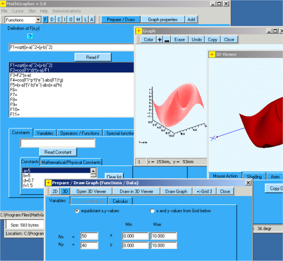Click the constant entry input field
Image resolution: width=283 pixels, height=261 pixels.
(58, 143)
